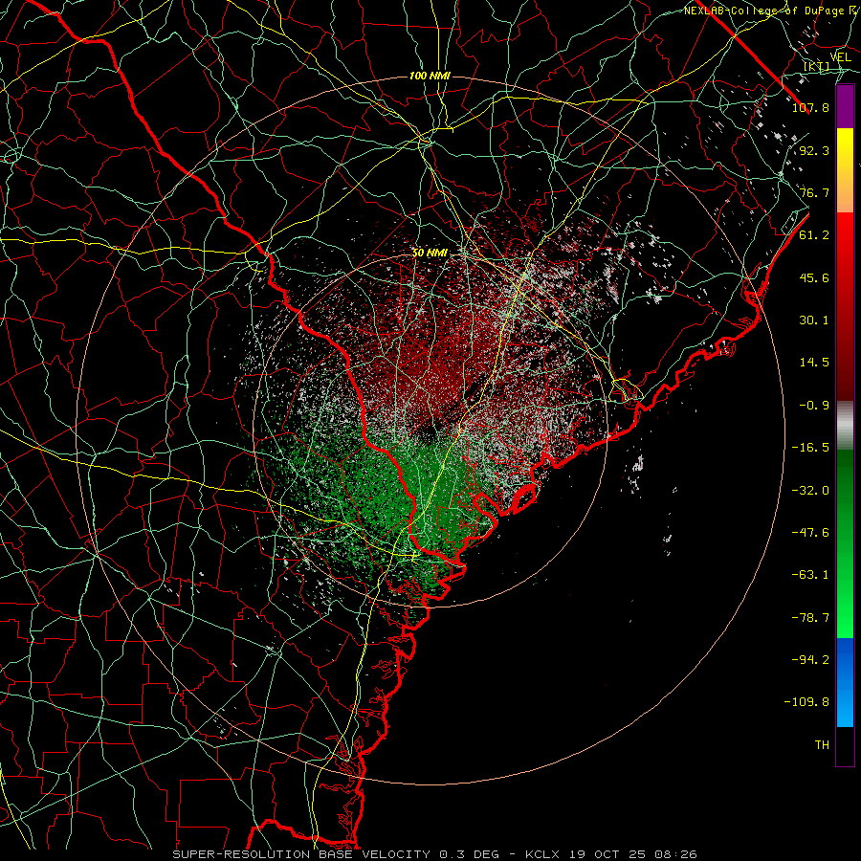Click the -47.6 velocity scale value
Screen dimensions: 861x861
[x=810, y=533]
